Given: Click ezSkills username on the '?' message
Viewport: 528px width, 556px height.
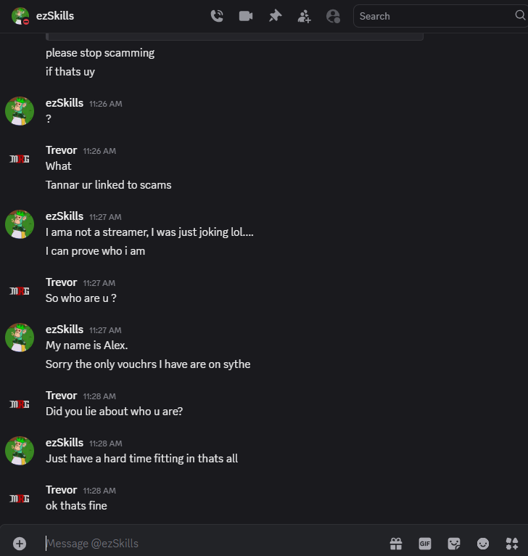Looking at the screenshot, I should coord(65,103).
